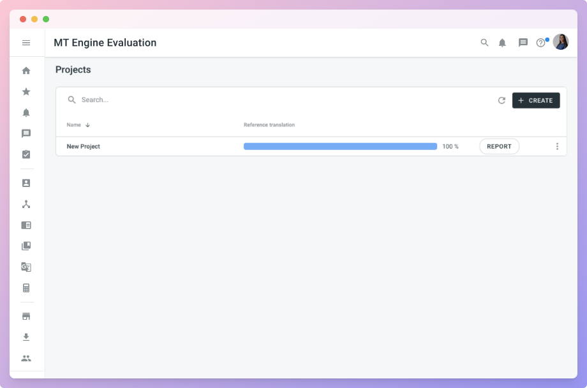Open favorites star in sidebar
587x388 pixels.
26,91
